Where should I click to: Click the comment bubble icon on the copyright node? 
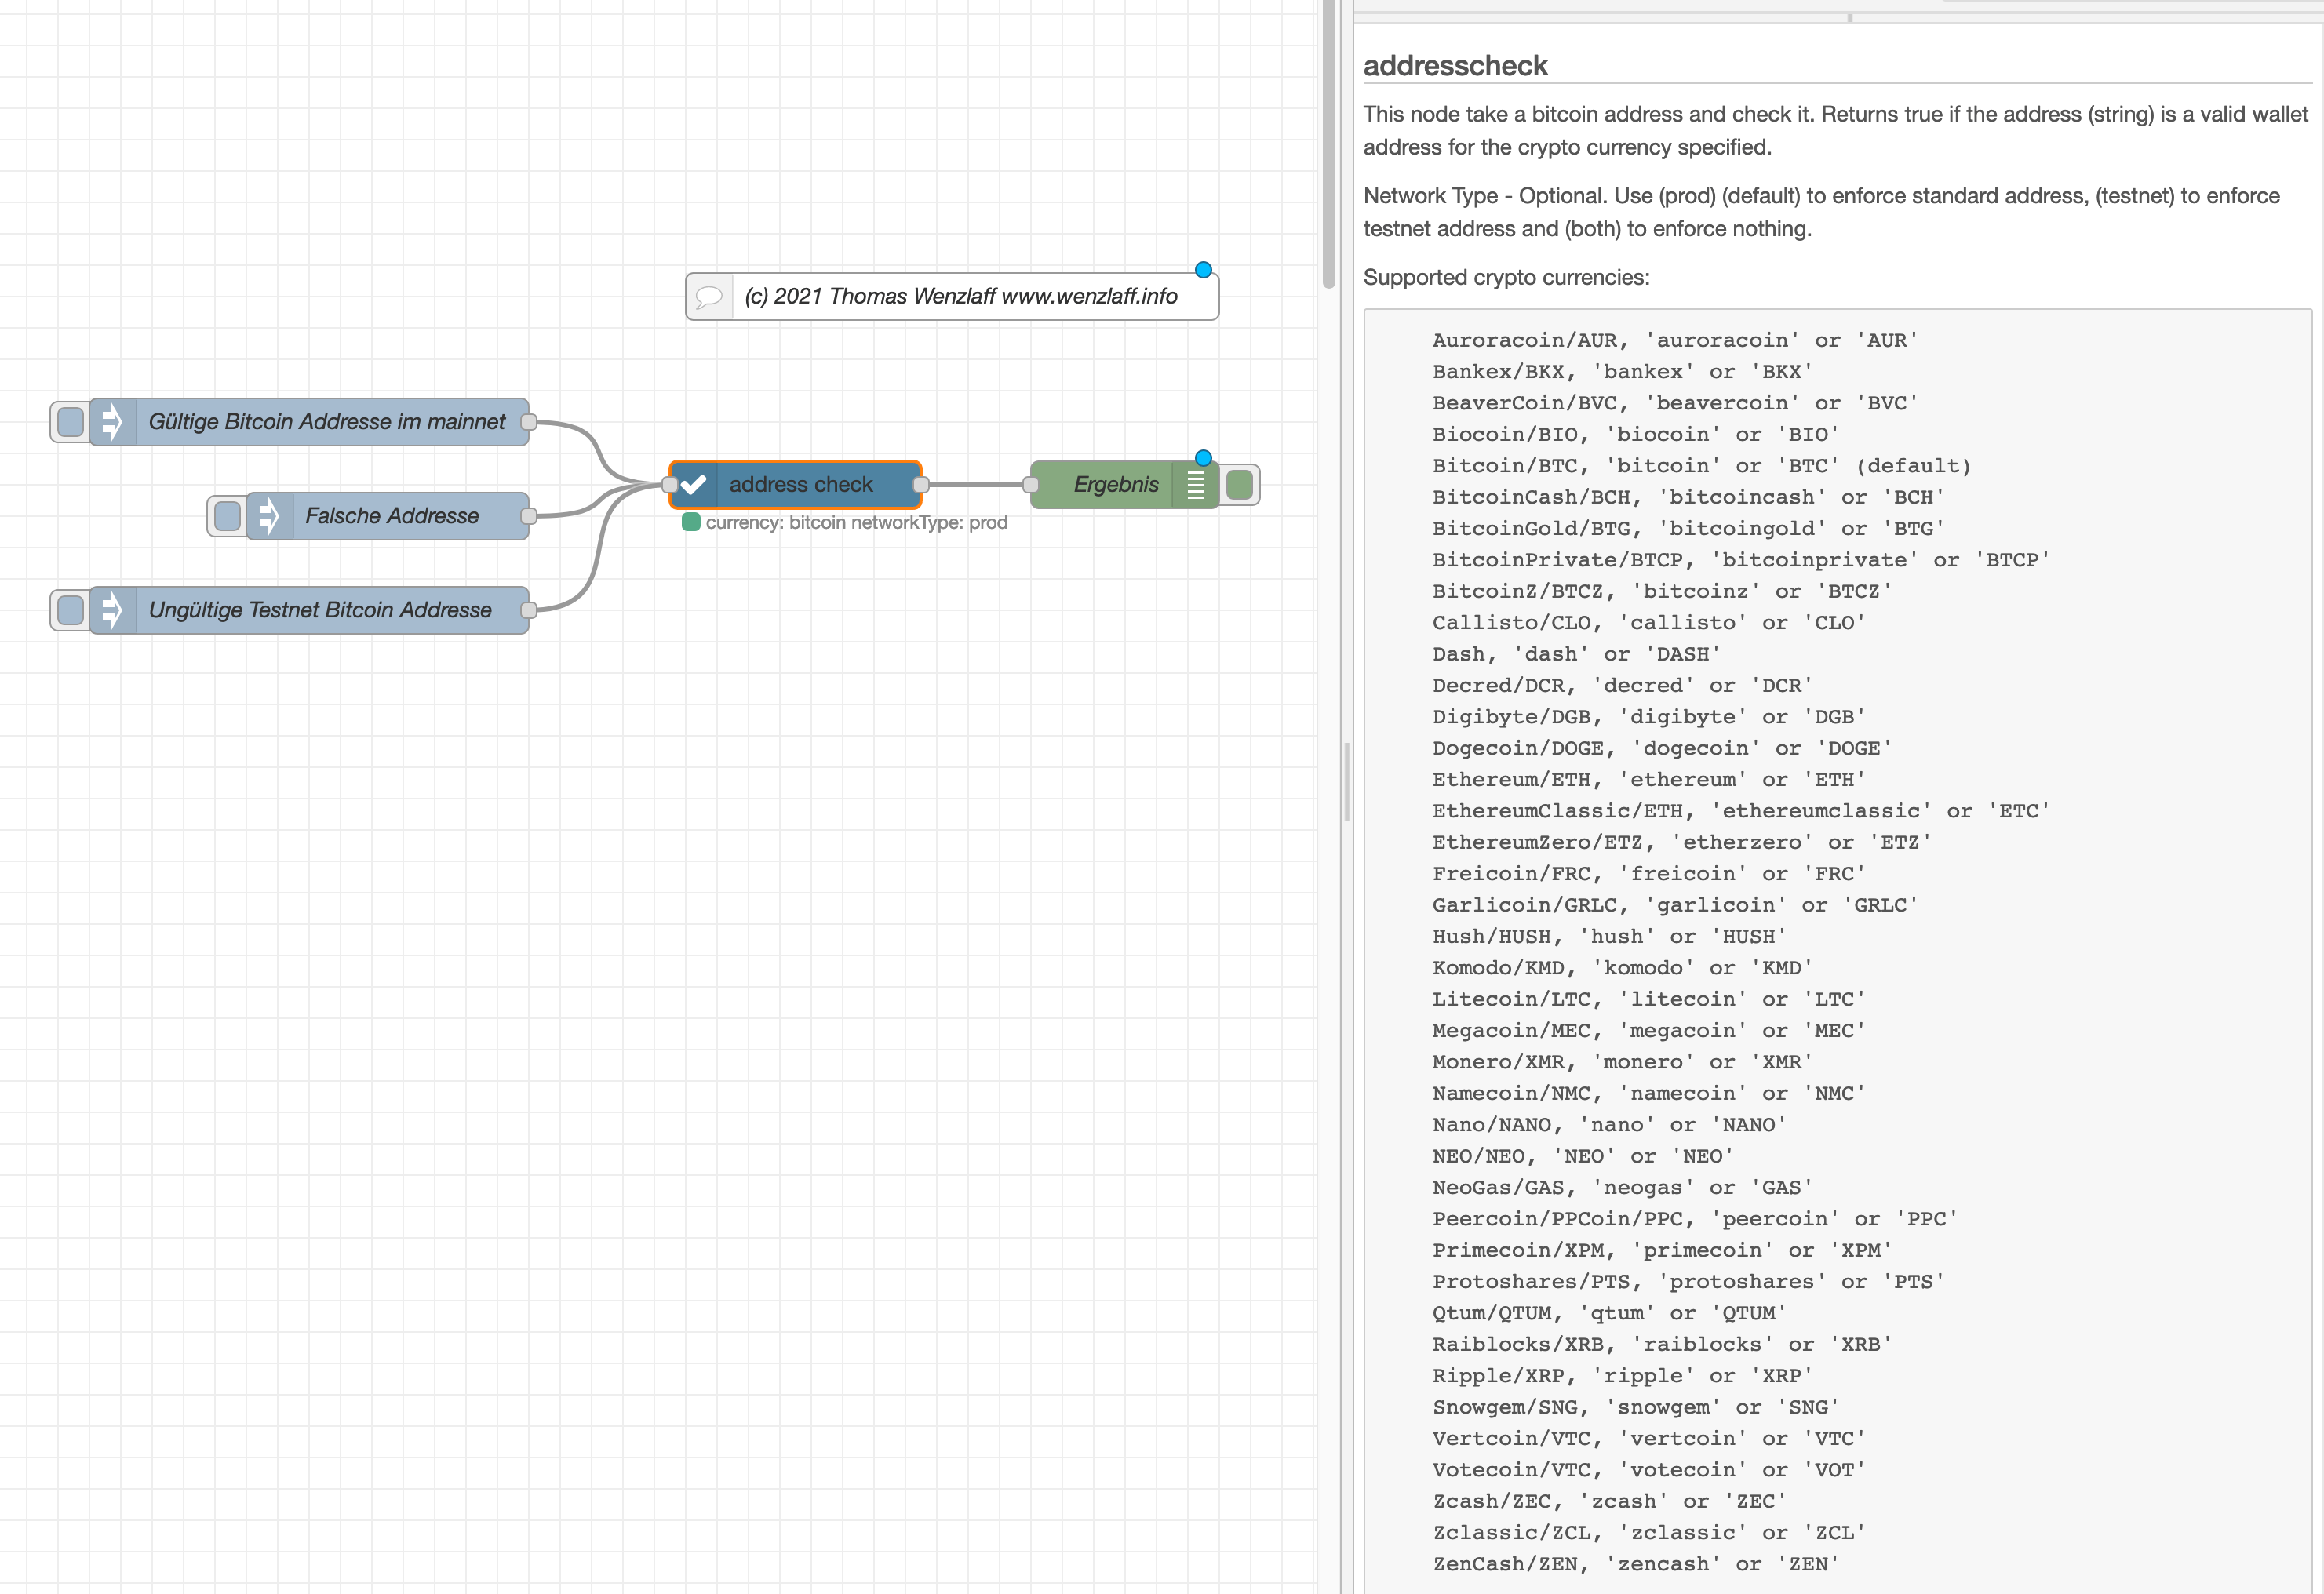tap(710, 296)
